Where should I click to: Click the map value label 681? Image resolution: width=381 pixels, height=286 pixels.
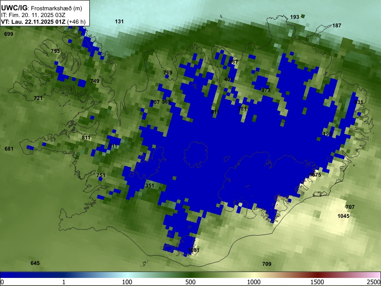coord(9,149)
